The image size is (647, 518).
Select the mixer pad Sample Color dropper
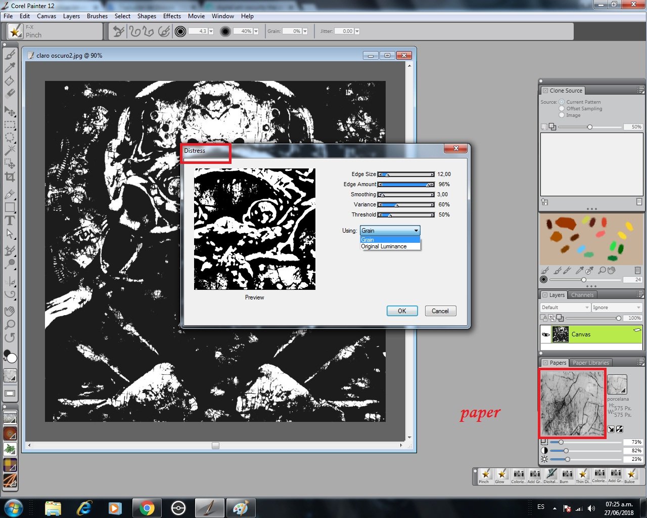[x=580, y=271]
